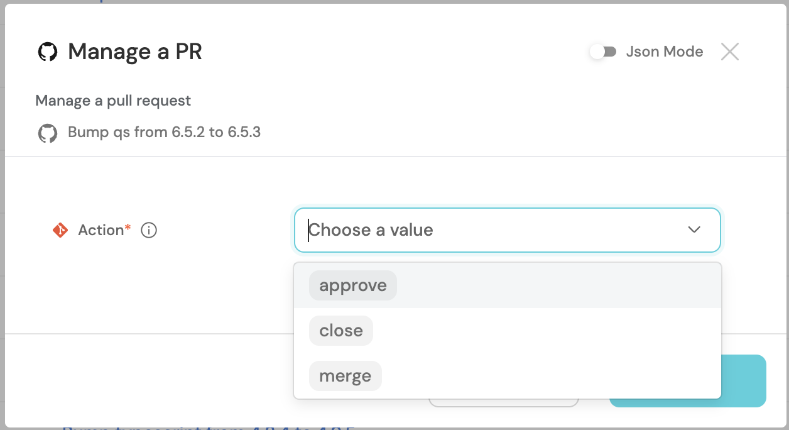Focus the Choose a value field
Image resolution: width=789 pixels, height=430 pixels.
coord(508,230)
